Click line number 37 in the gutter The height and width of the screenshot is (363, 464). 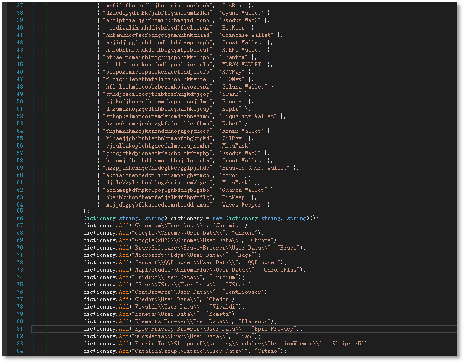[20, 6]
